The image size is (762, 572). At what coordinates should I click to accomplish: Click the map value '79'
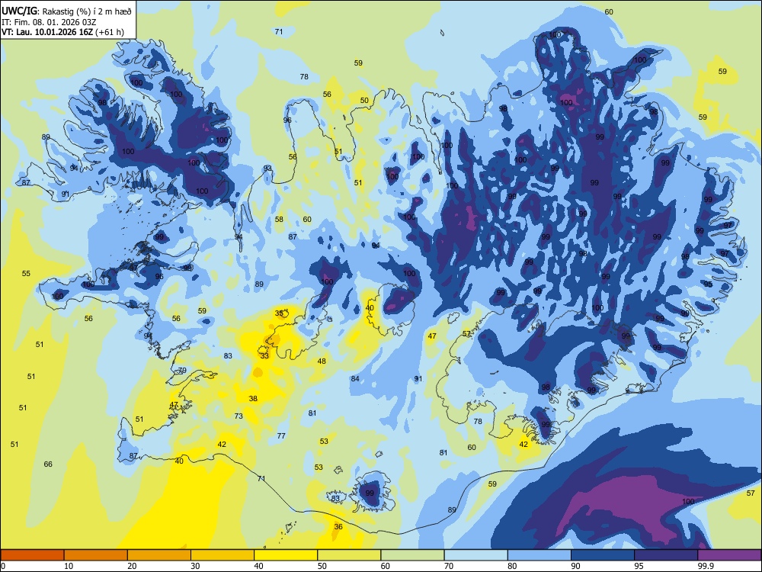coord(182,371)
